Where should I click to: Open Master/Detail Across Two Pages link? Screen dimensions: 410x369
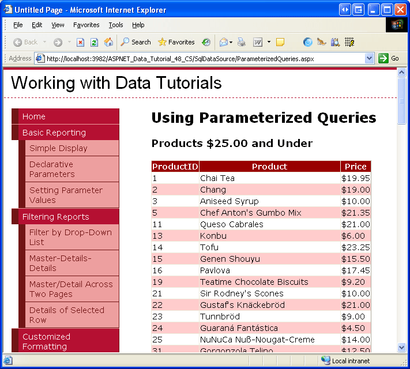[x=71, y=289]
